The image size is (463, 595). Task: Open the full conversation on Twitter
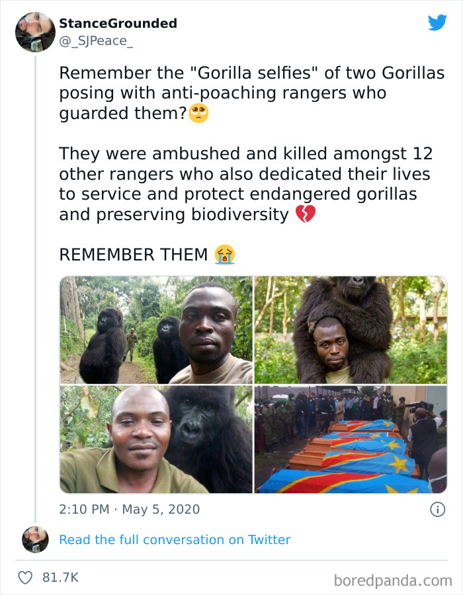coord(175,540)
